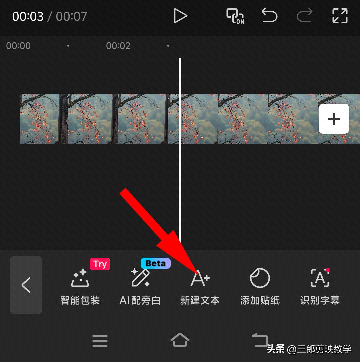Tap the Beta badge above AI配旁白
360x362 pixels.
(156, 263)
